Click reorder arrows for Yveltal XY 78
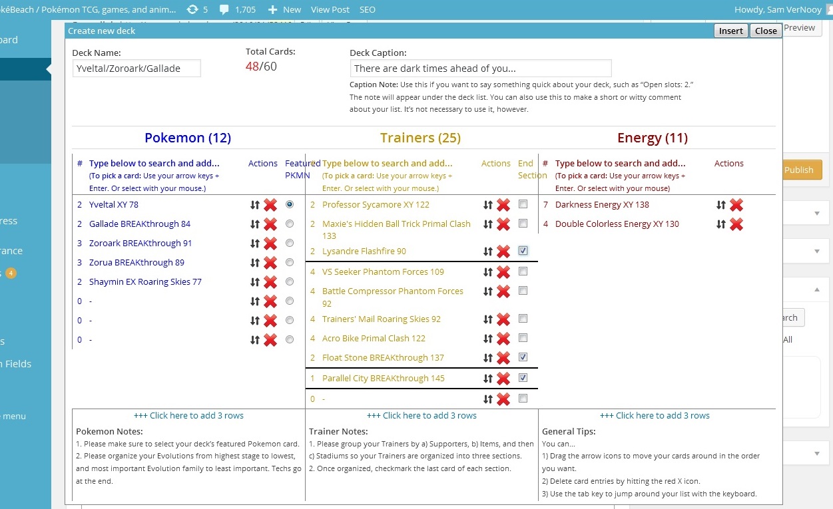833x509 pixels. (x=254, y=205)
